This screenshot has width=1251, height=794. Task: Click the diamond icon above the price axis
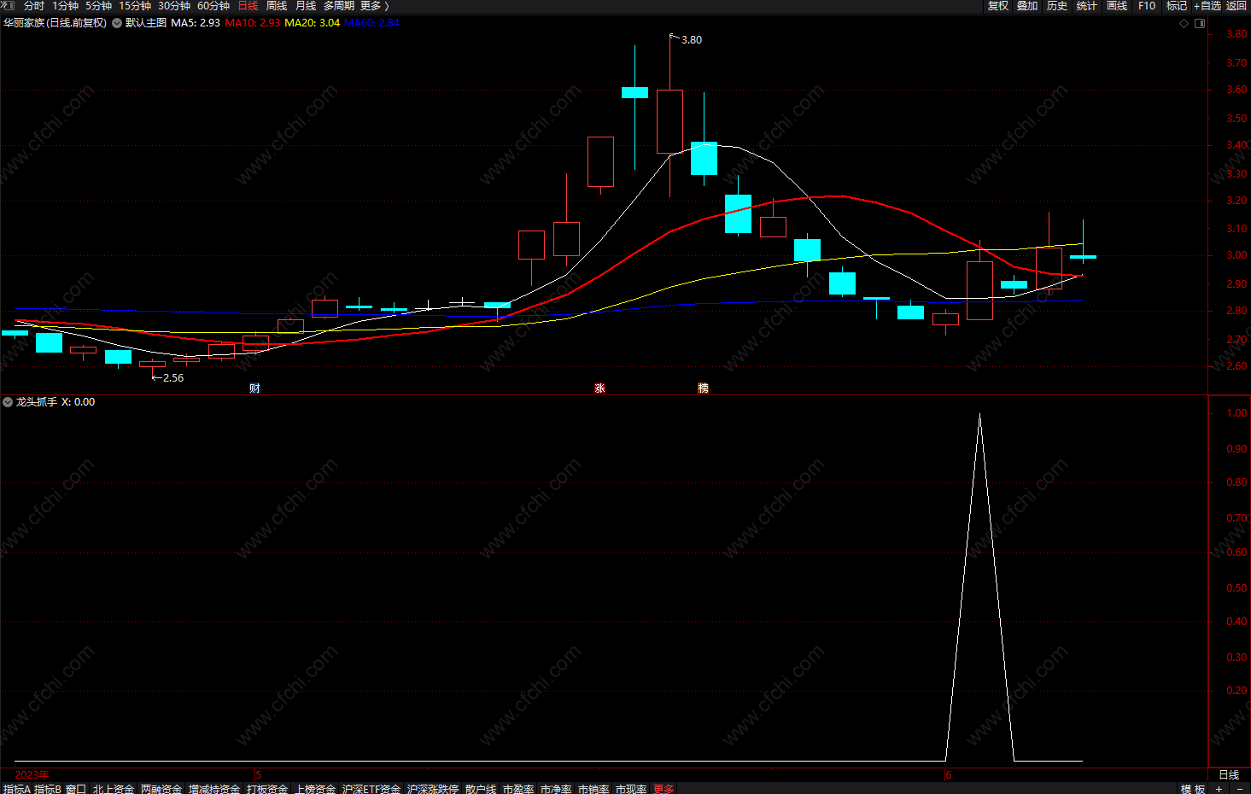pos(1184,23)
